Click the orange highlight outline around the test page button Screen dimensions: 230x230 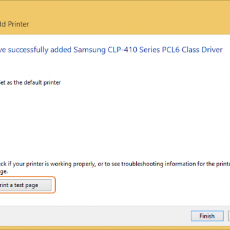55,185
